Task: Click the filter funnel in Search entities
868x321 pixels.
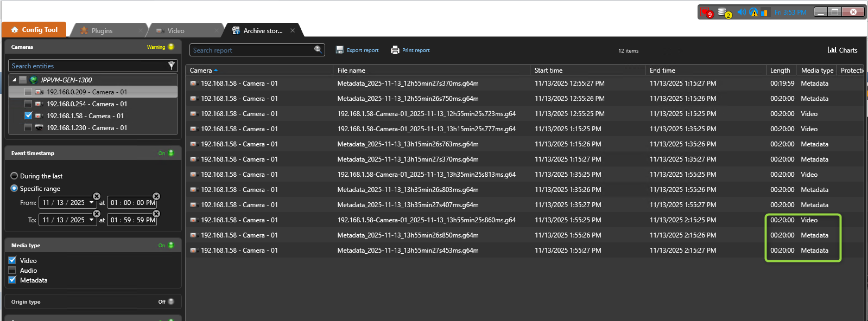Action: click(x=172, y=66)
